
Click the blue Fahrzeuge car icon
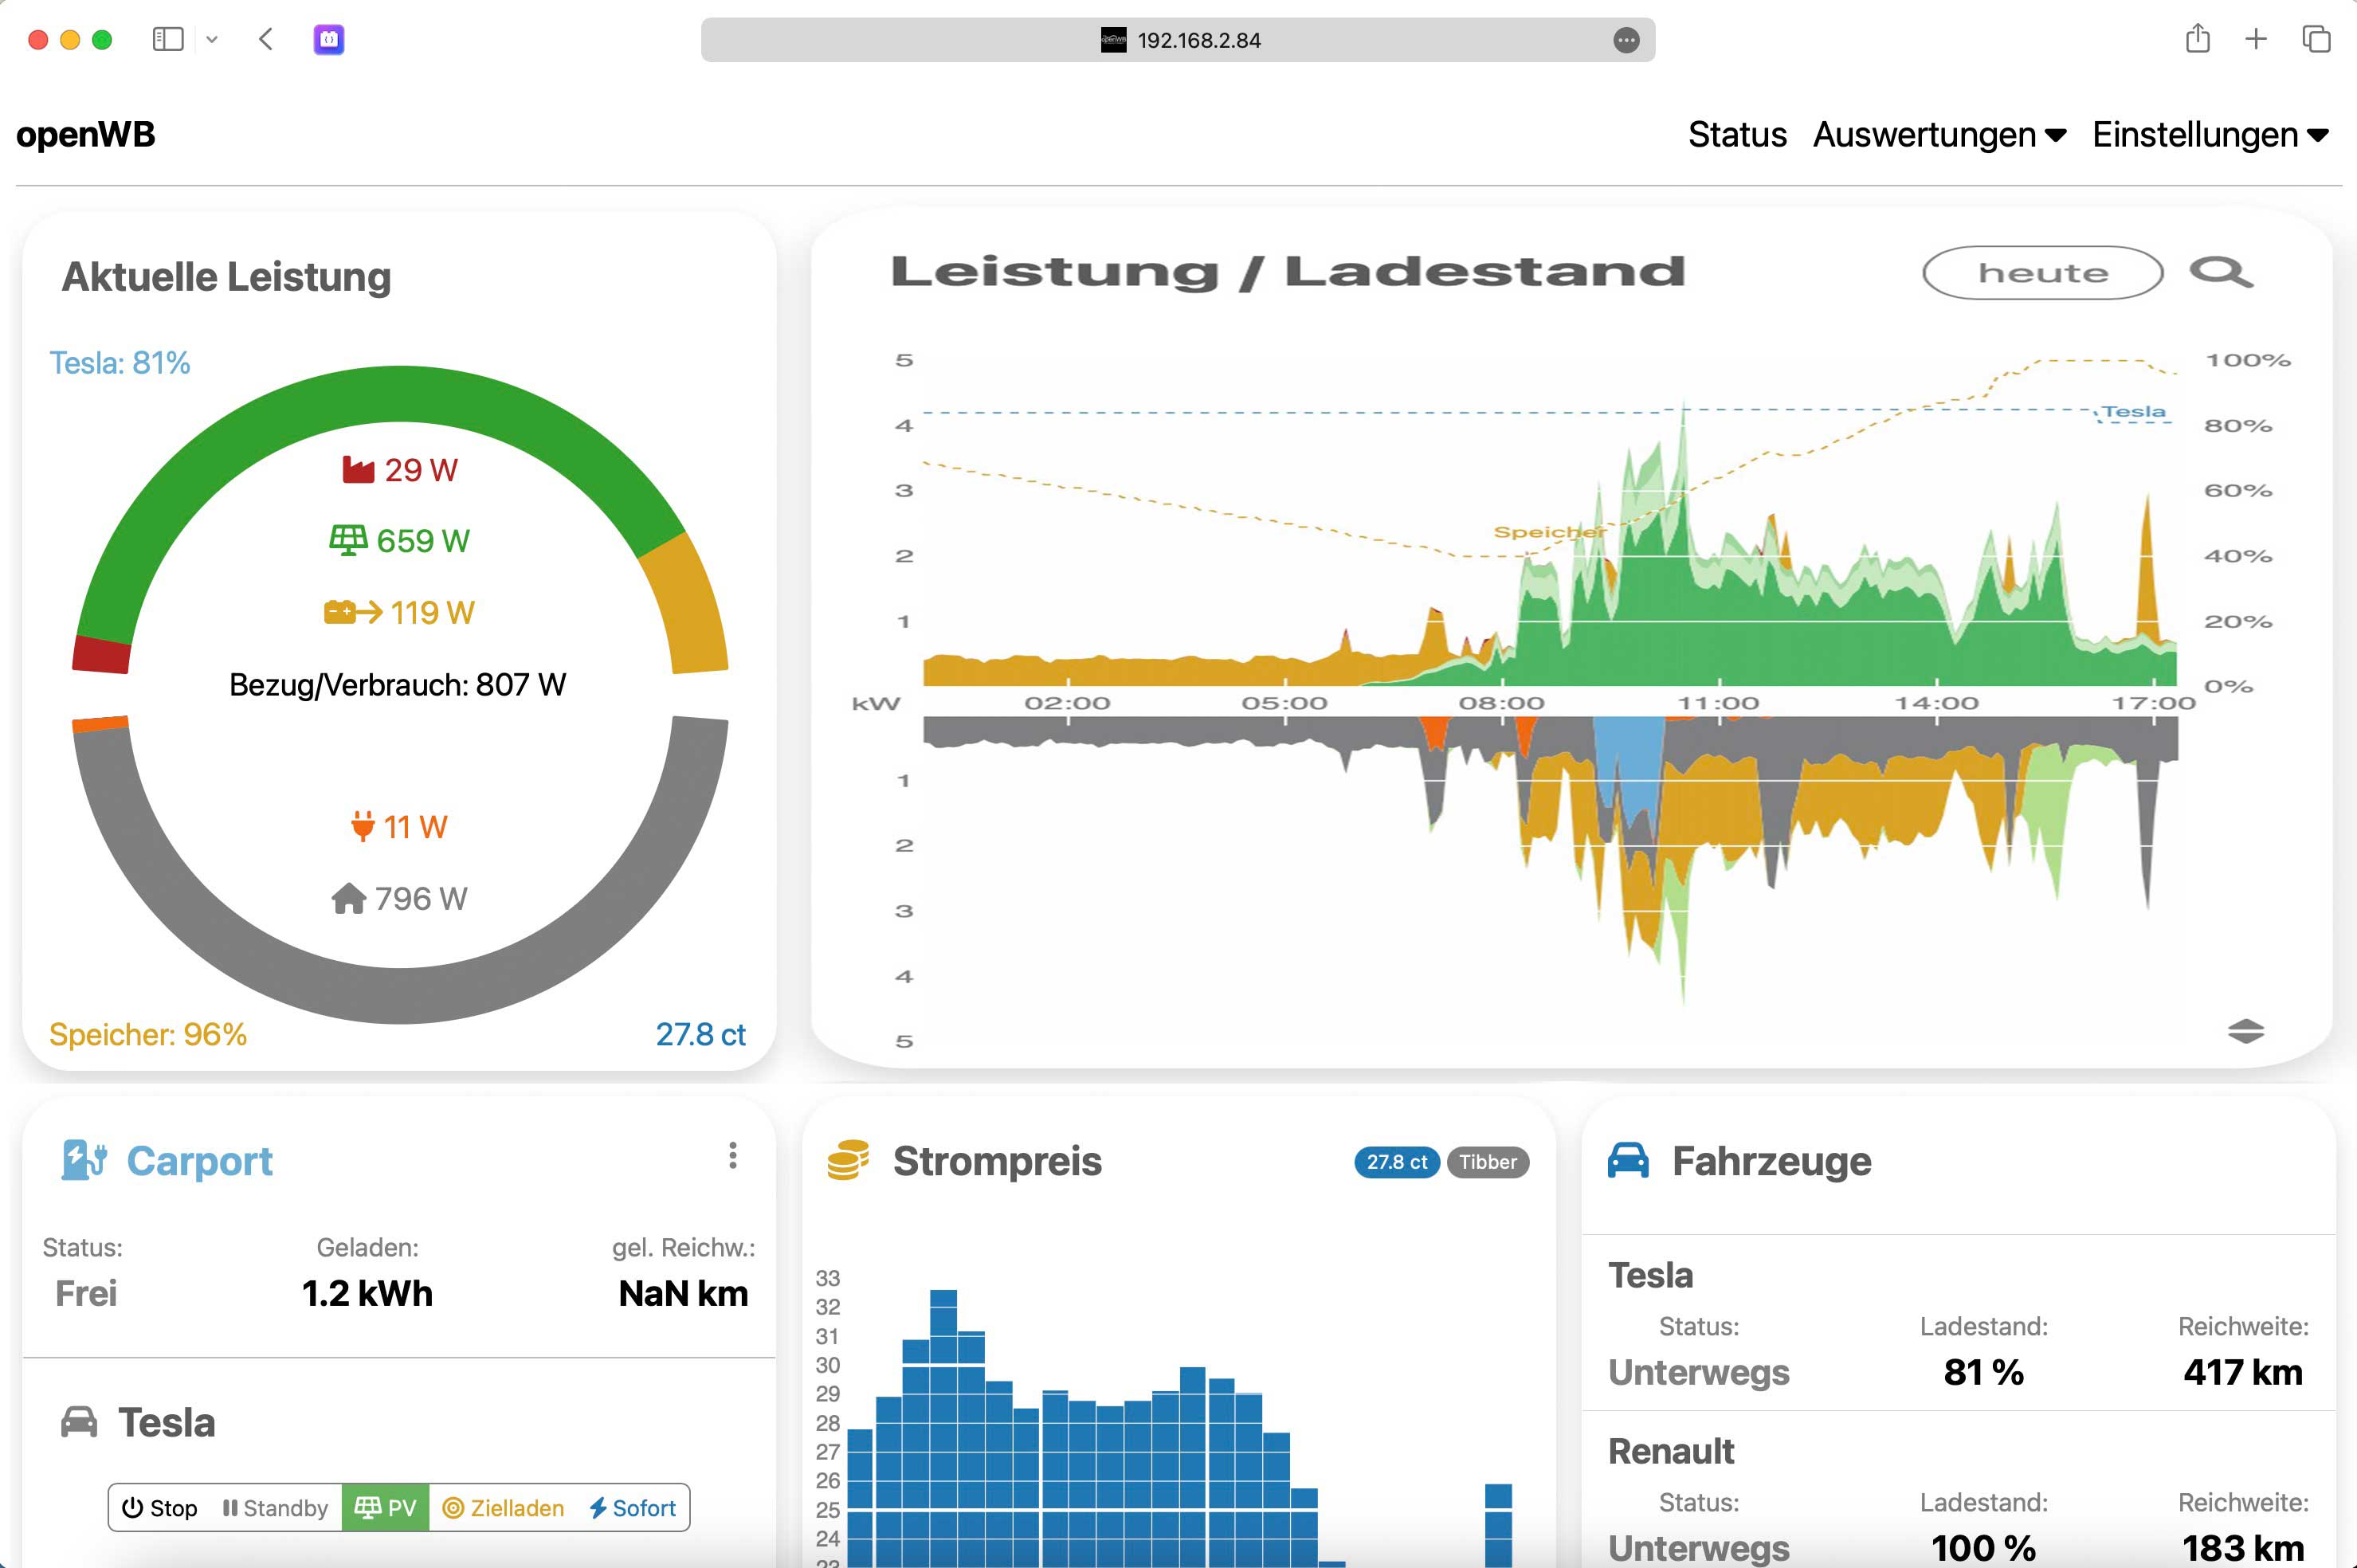coord(1627,1160)
